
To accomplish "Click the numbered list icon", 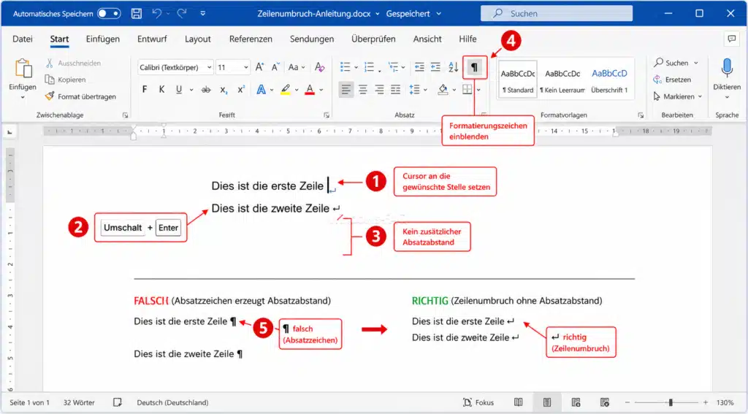I will click(369, 67).
